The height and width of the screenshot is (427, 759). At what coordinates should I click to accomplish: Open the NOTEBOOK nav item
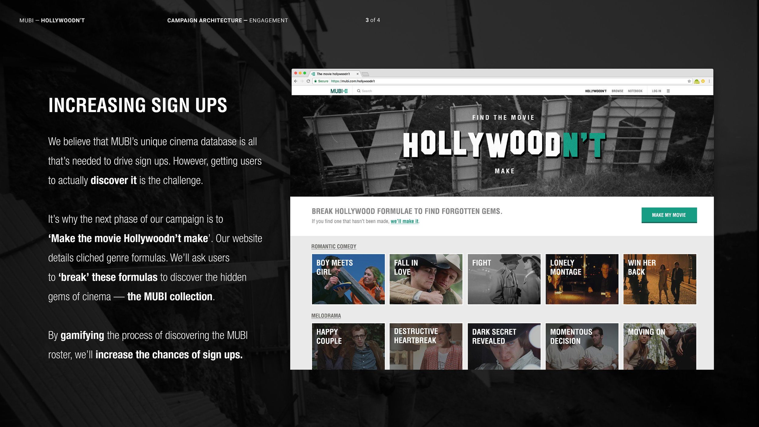tap(635, 91)
